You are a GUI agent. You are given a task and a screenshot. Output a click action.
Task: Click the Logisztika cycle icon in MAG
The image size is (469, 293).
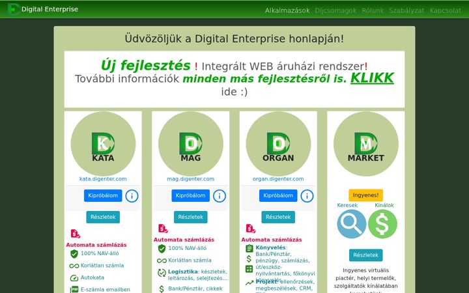pos(162,273)
